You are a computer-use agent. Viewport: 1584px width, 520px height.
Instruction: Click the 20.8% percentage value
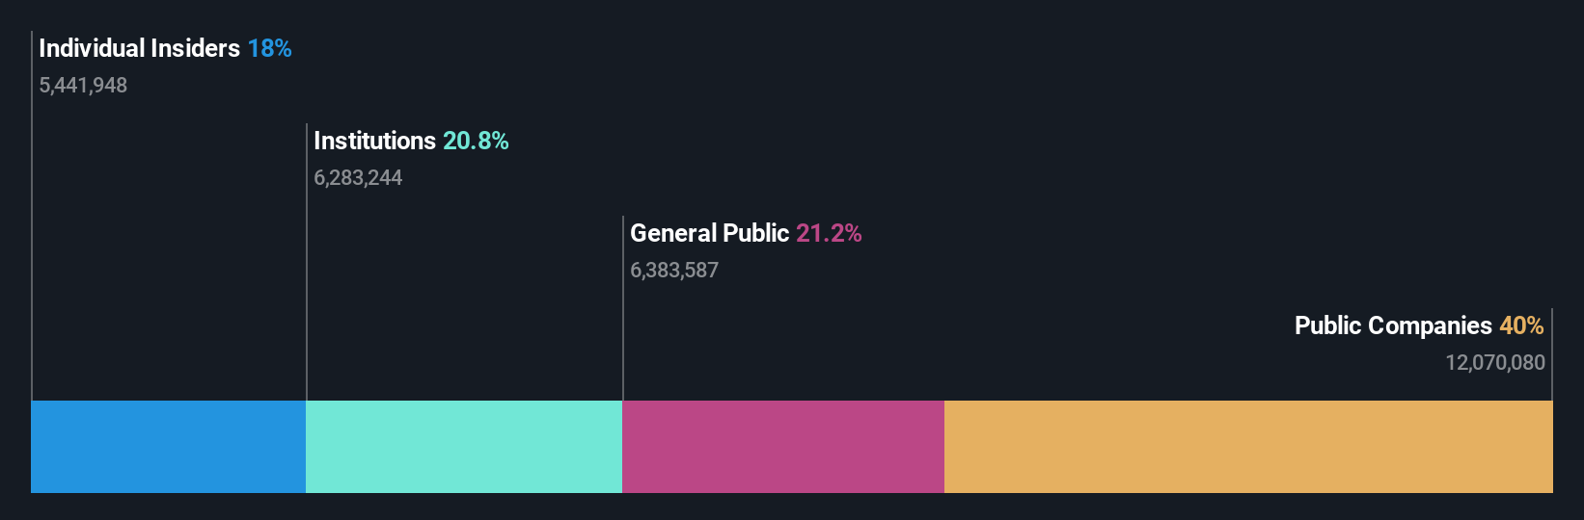[476, 141]
